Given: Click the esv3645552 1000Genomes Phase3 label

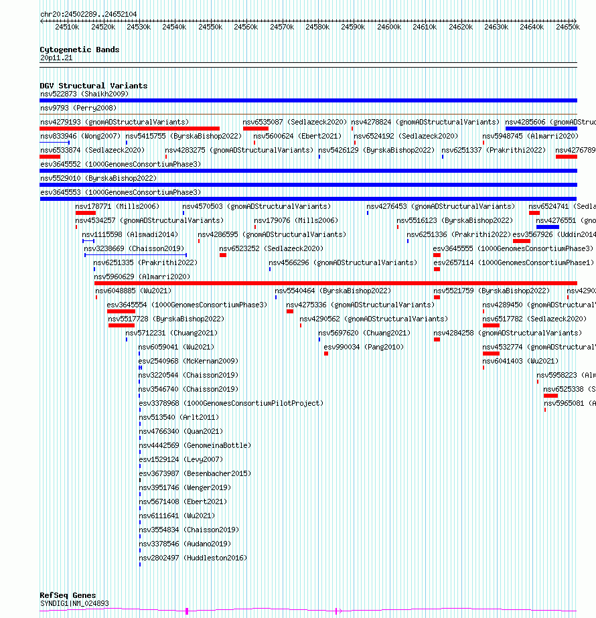Looking at the screenshot, I should coord(121,164).
